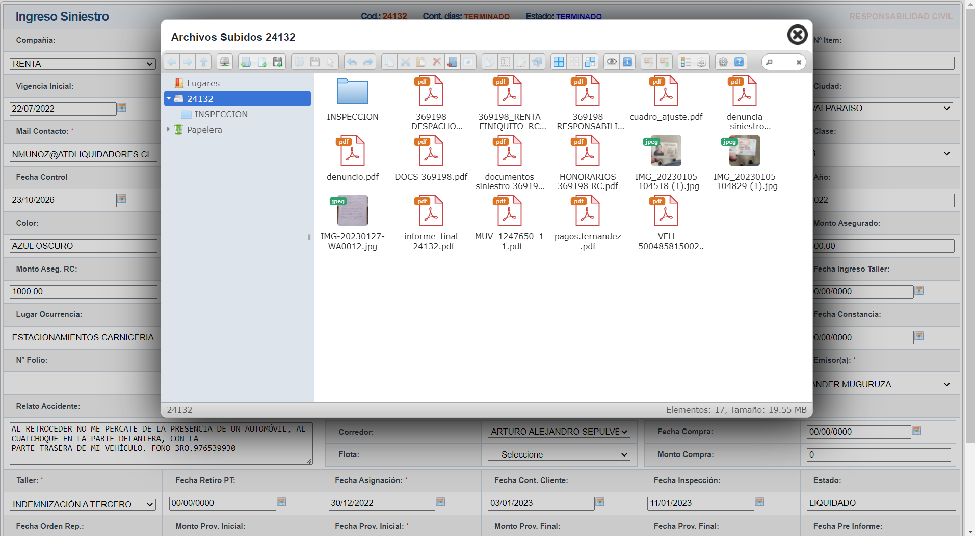Toggle the preview eye icon

611,62
